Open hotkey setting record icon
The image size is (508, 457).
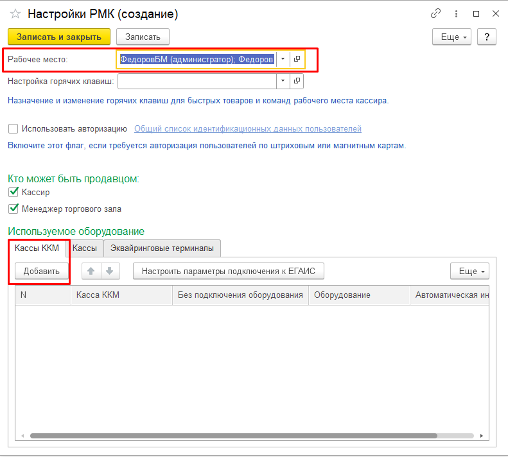coord(297,82)
